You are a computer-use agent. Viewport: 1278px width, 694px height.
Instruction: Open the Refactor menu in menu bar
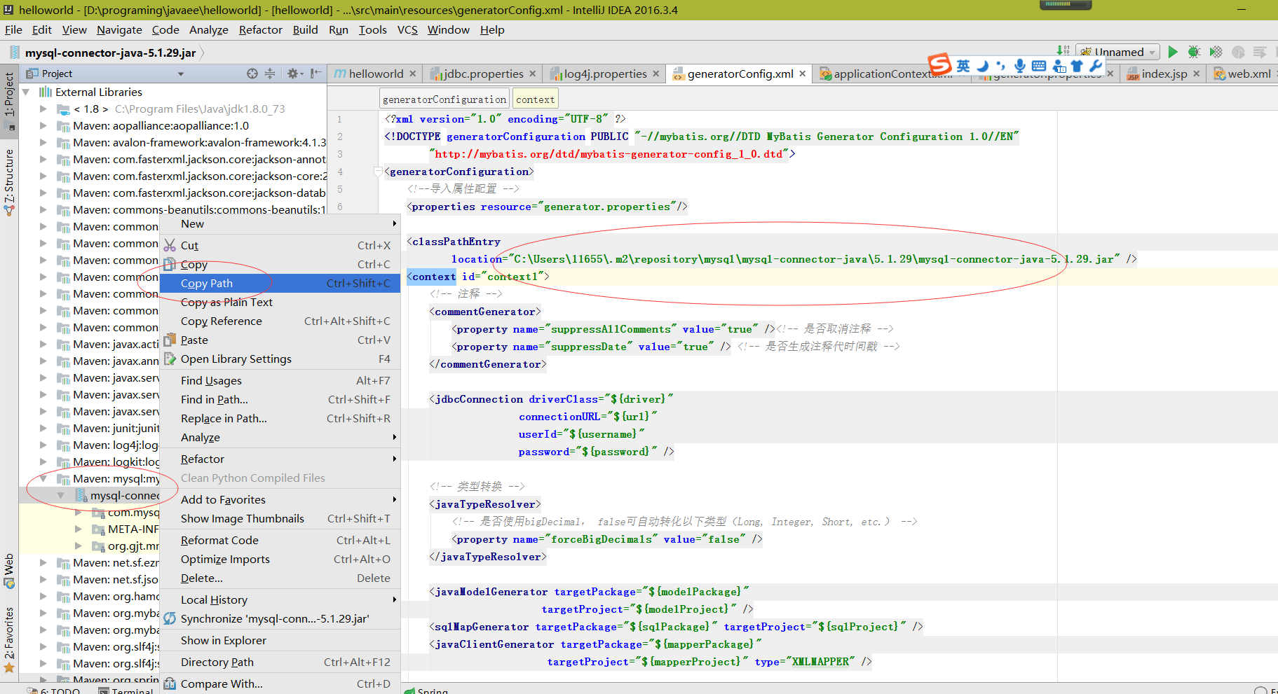coord(260,30)
